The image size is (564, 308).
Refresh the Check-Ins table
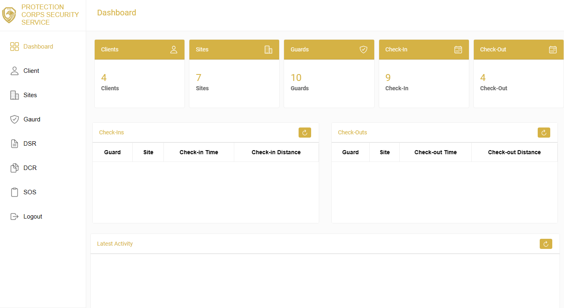pyautogui.click(x=305, y=132)
